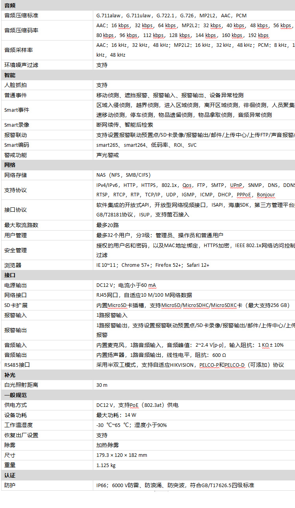Click the 1路报警输入 value
This screenshot has width=295, height=508.
[x=112, y=315]
